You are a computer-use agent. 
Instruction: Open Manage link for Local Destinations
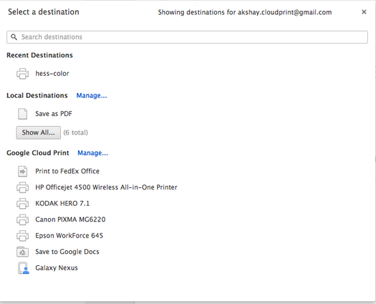92,96
